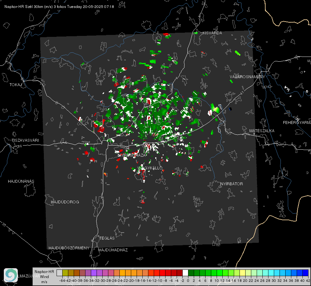Click the 10 legend tick value
Screen dimensions: 311x286
[217, 281]
